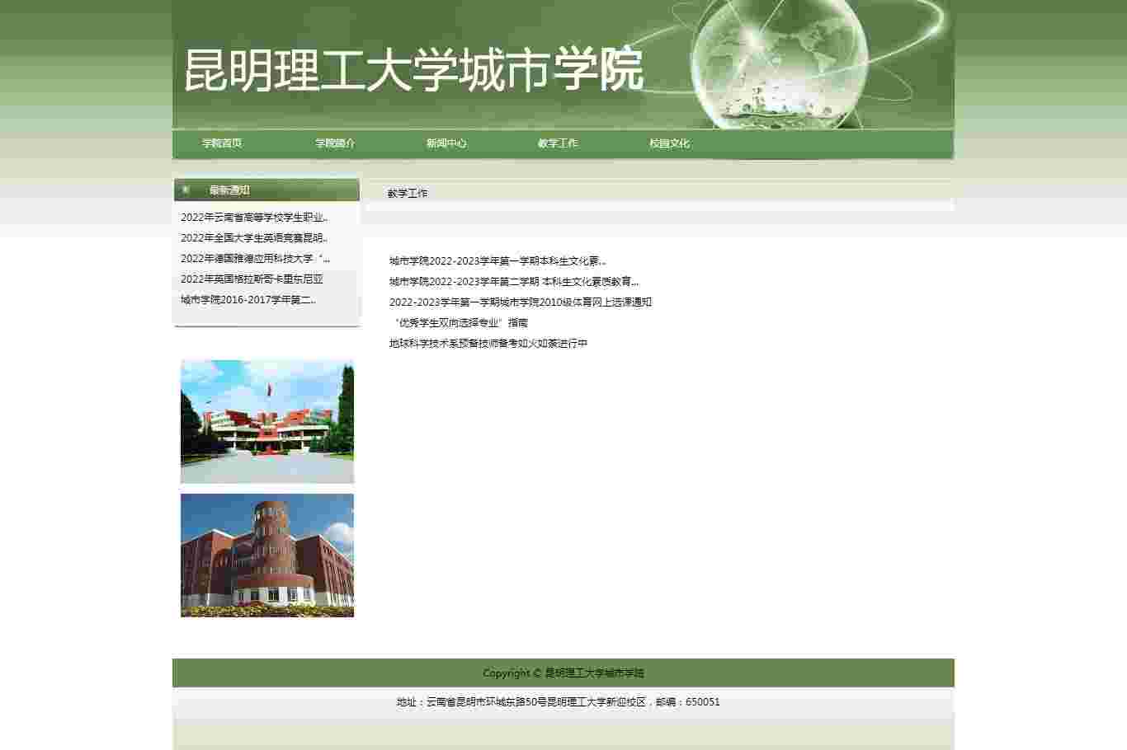Open article 第二学期 本科生文化素质教育...
1127x750 pixels.
[514, 282]
